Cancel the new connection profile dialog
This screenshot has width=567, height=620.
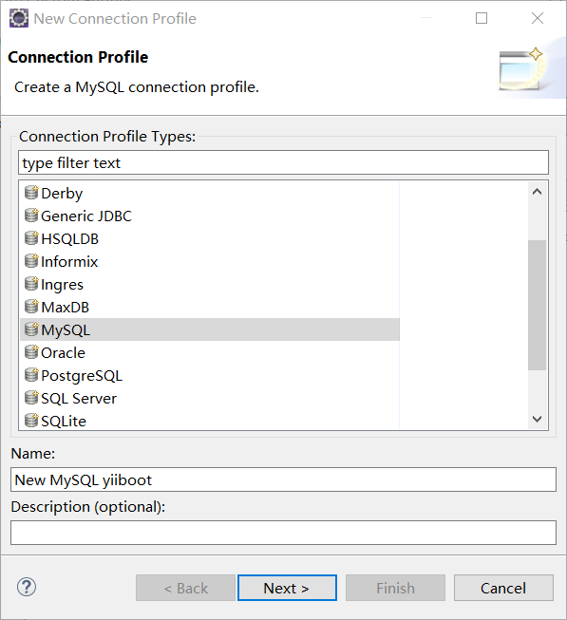[503, 588]
